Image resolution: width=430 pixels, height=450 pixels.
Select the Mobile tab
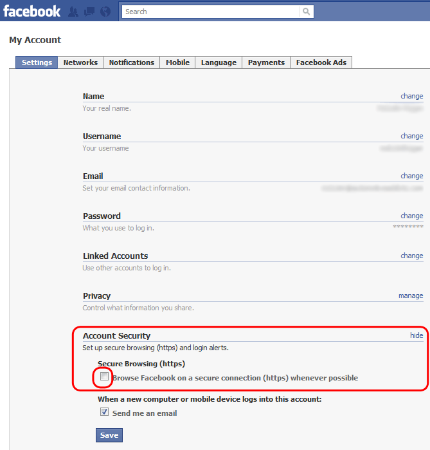point(177,62)
